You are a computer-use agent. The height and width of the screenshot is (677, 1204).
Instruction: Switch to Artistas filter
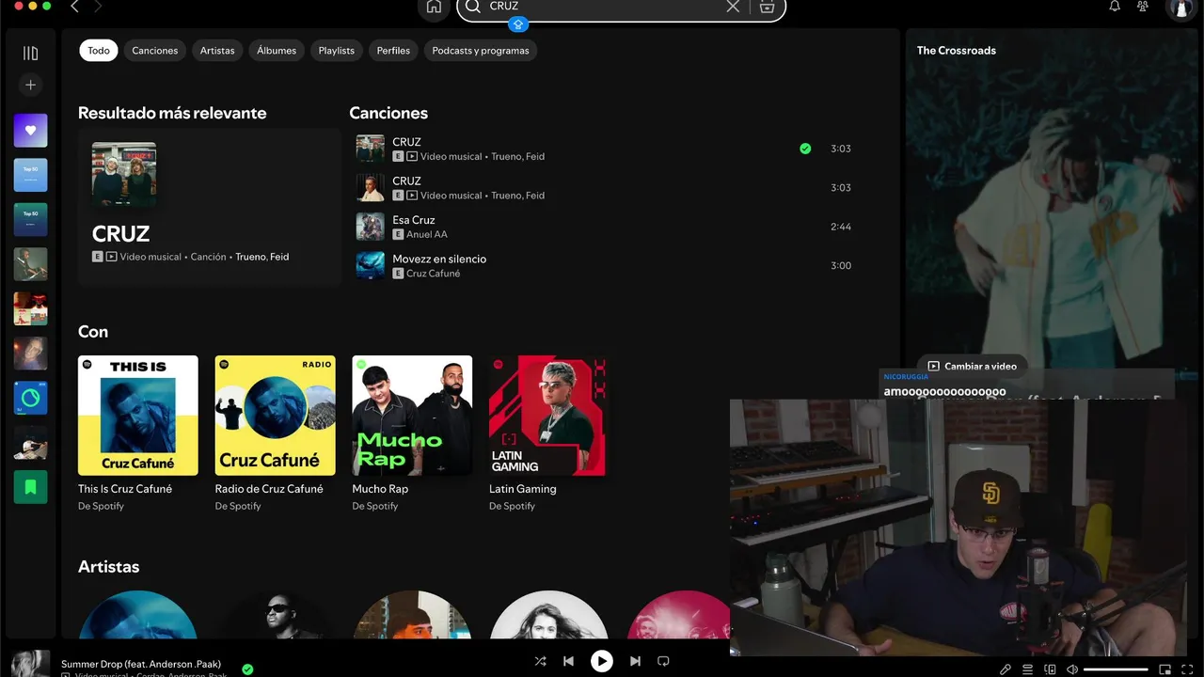[217, 51]
